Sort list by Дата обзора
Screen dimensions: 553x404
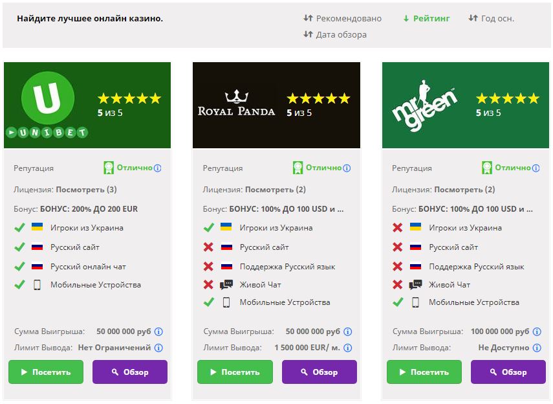pyautogui.click(x=335, y=34)
